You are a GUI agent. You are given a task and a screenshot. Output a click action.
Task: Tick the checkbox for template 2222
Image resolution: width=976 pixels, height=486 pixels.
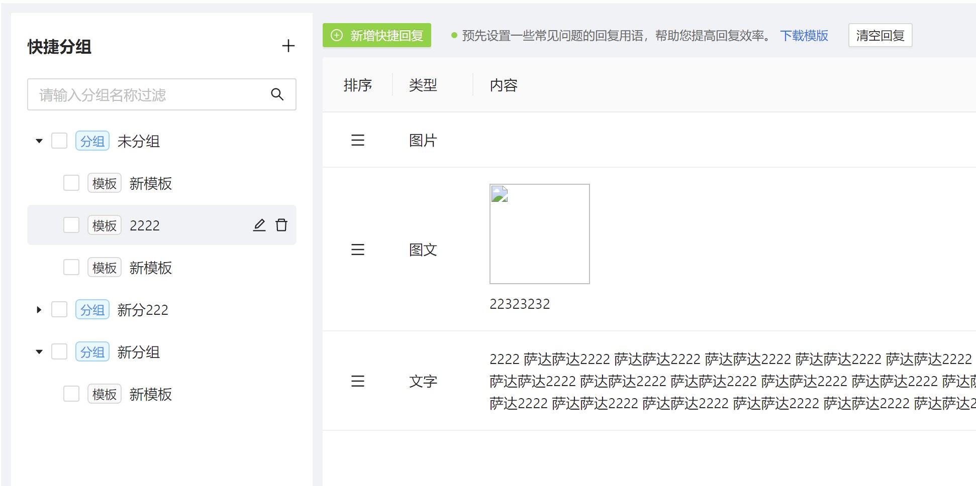pyautogui.click(x=71, y=225)
